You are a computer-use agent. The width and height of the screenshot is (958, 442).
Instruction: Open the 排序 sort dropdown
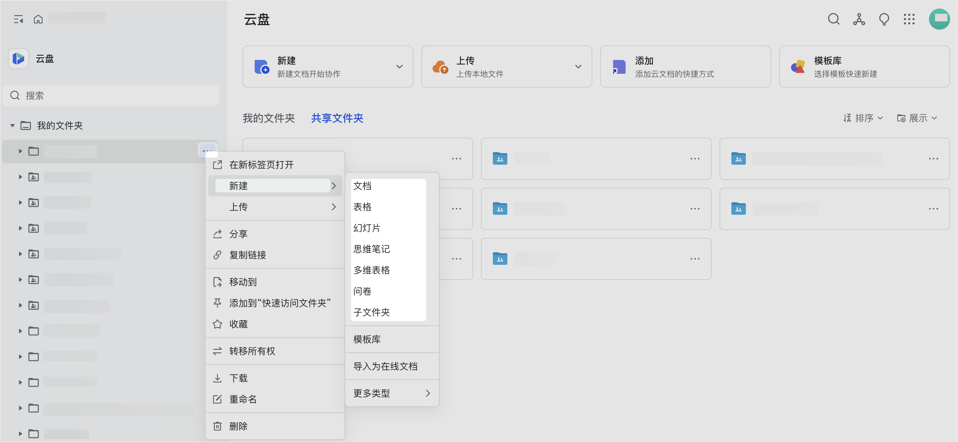coord(863,118)
